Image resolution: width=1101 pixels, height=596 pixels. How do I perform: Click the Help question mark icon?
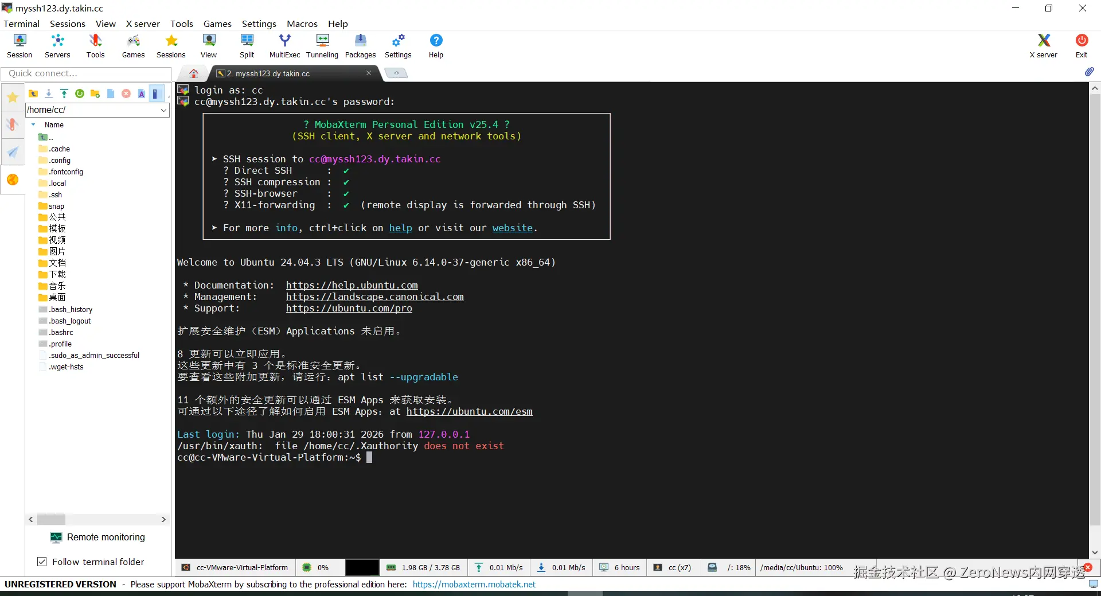(x=436, y=46)
